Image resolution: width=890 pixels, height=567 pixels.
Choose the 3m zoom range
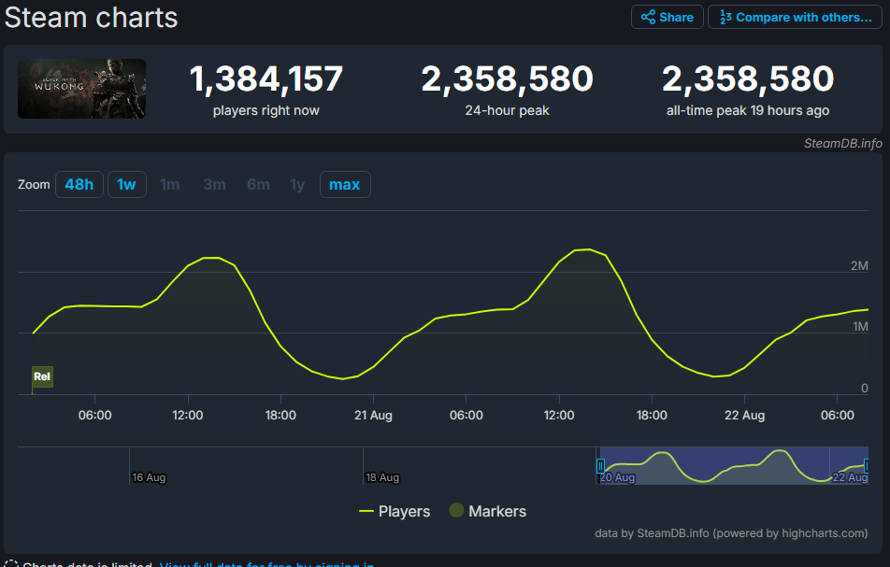(215, 184)
